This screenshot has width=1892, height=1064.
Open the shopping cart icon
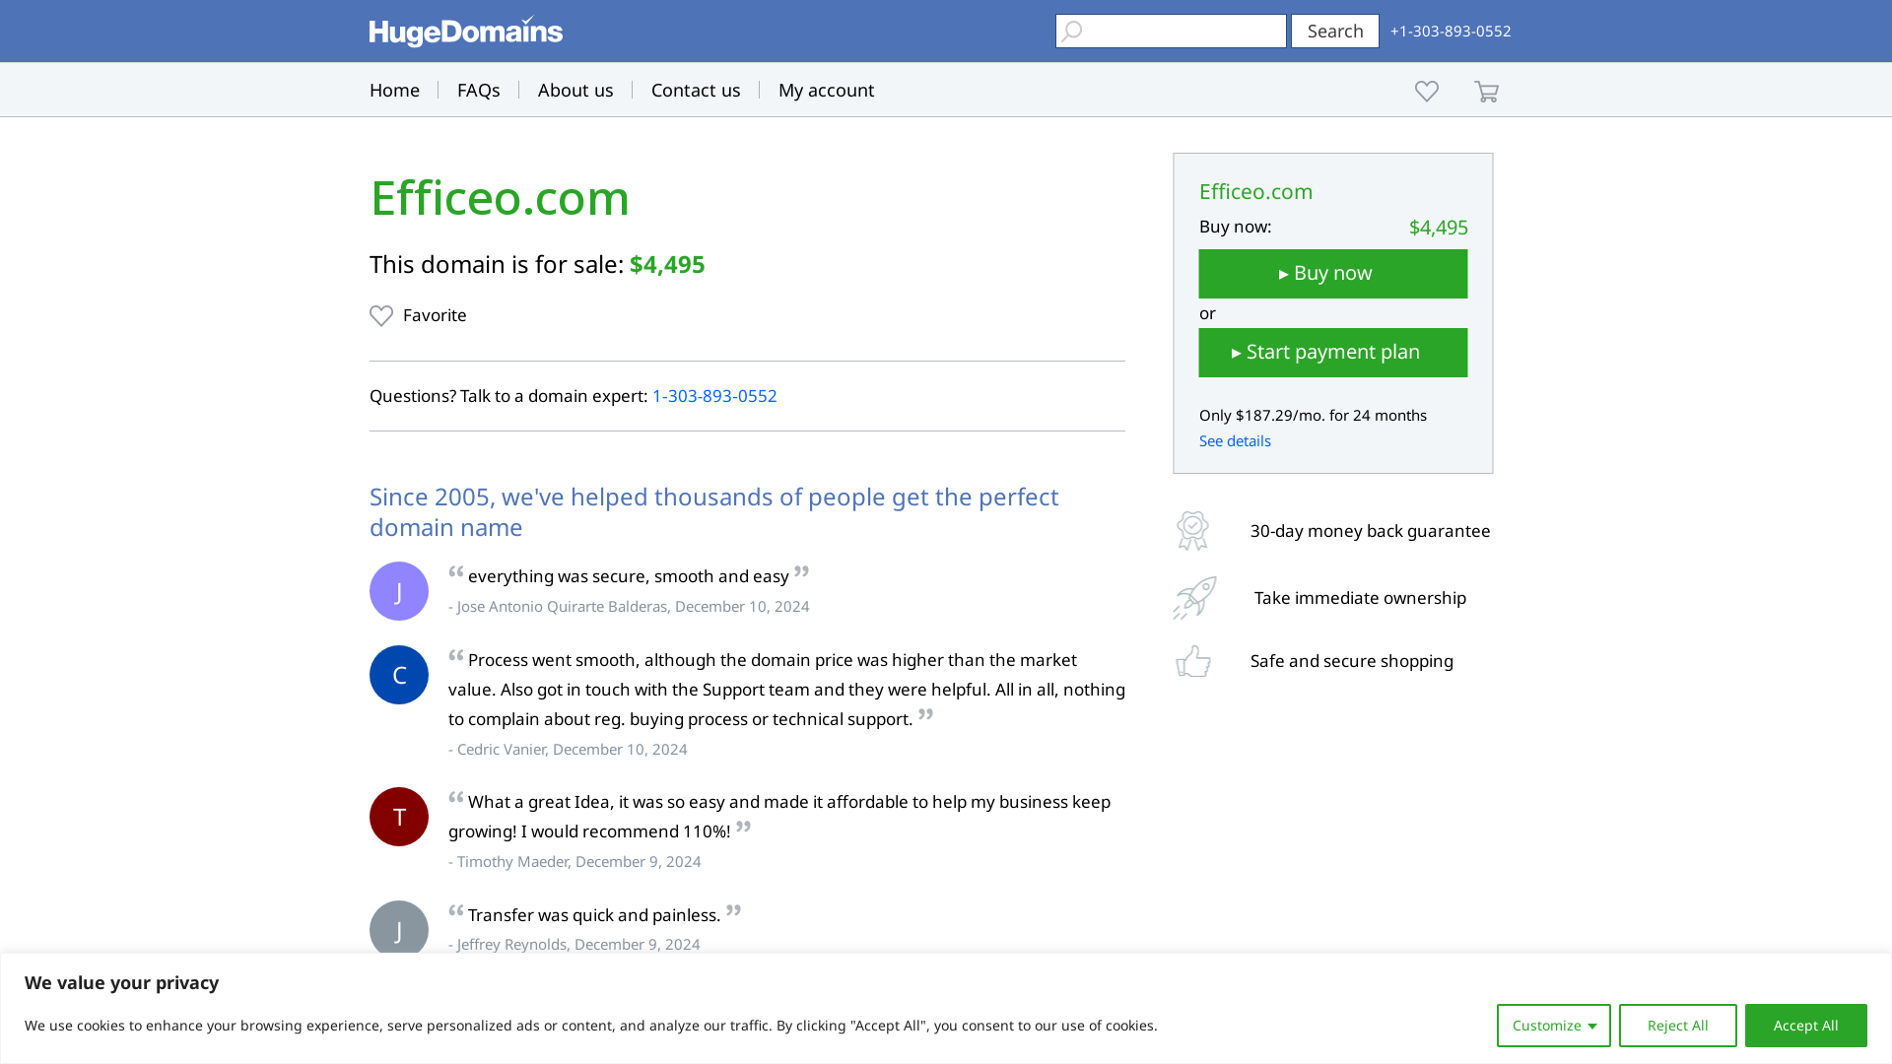pyautogui.click(x=1486, y=91)
